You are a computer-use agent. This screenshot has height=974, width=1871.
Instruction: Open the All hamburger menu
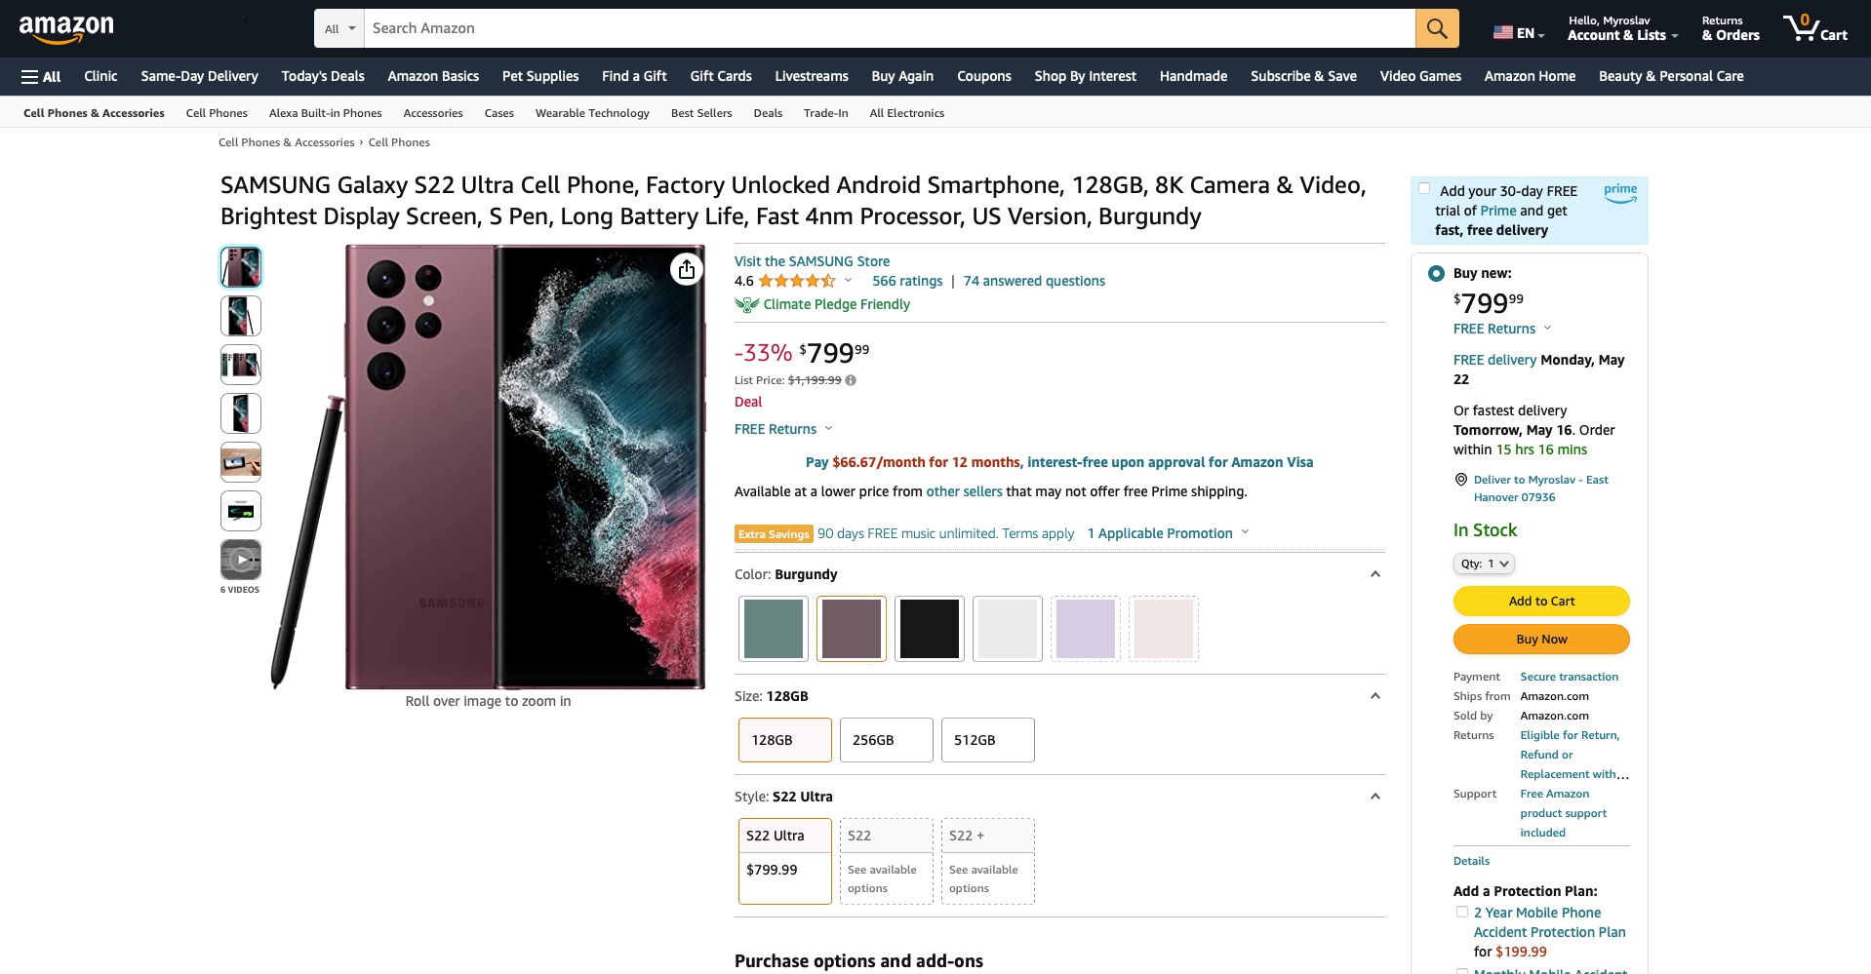tap(41, 76)
